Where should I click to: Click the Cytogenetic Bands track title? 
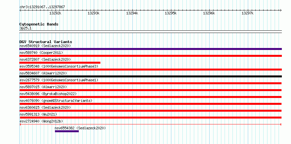(x=39, y=24)
